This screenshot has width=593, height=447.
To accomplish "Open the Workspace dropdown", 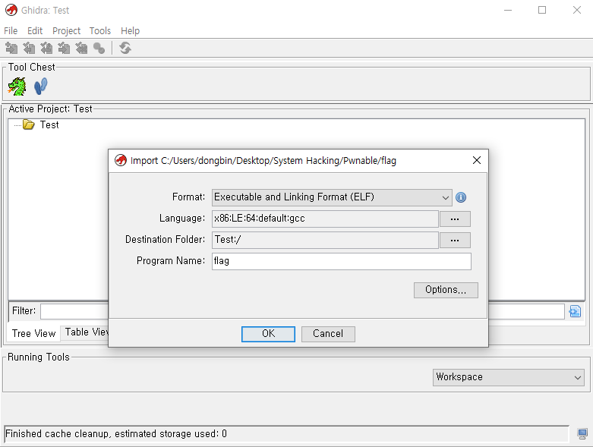I will pyautogui.click(x=509, y=377).
